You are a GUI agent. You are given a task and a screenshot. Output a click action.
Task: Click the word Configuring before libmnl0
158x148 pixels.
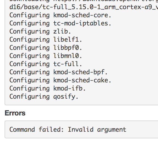point(29,56)
